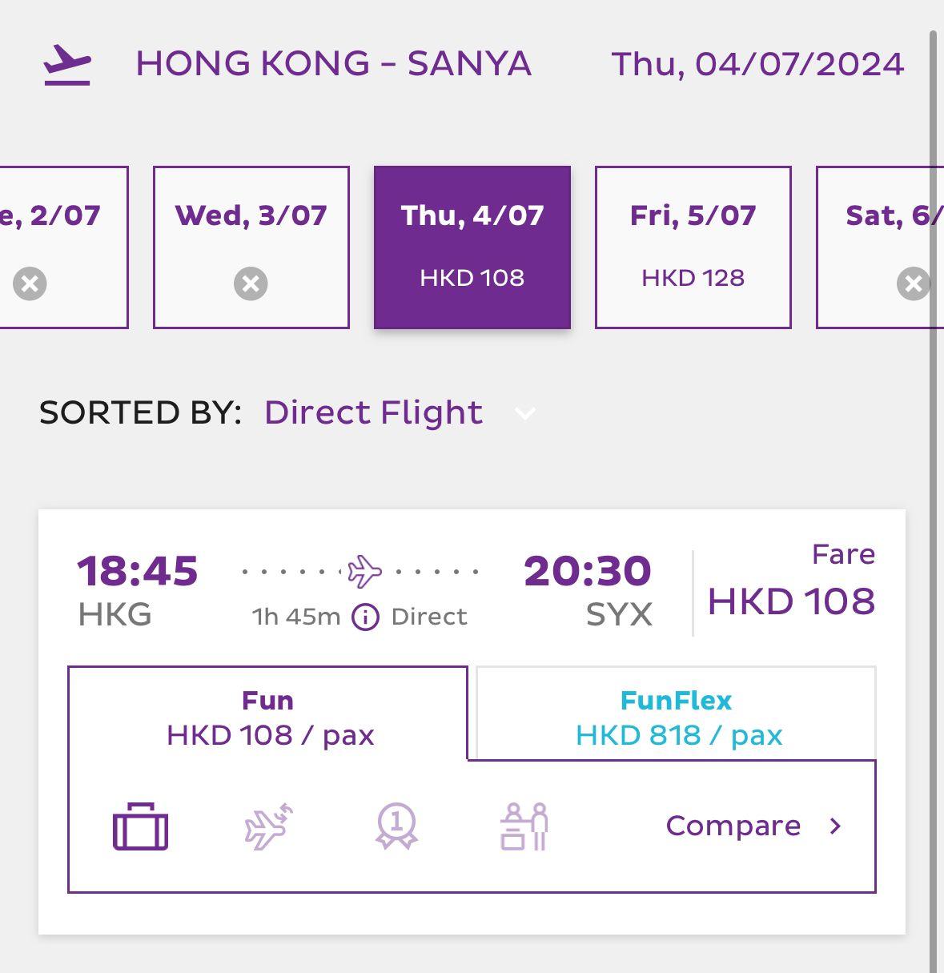Click the plane icon on route line

pos(364,572)
